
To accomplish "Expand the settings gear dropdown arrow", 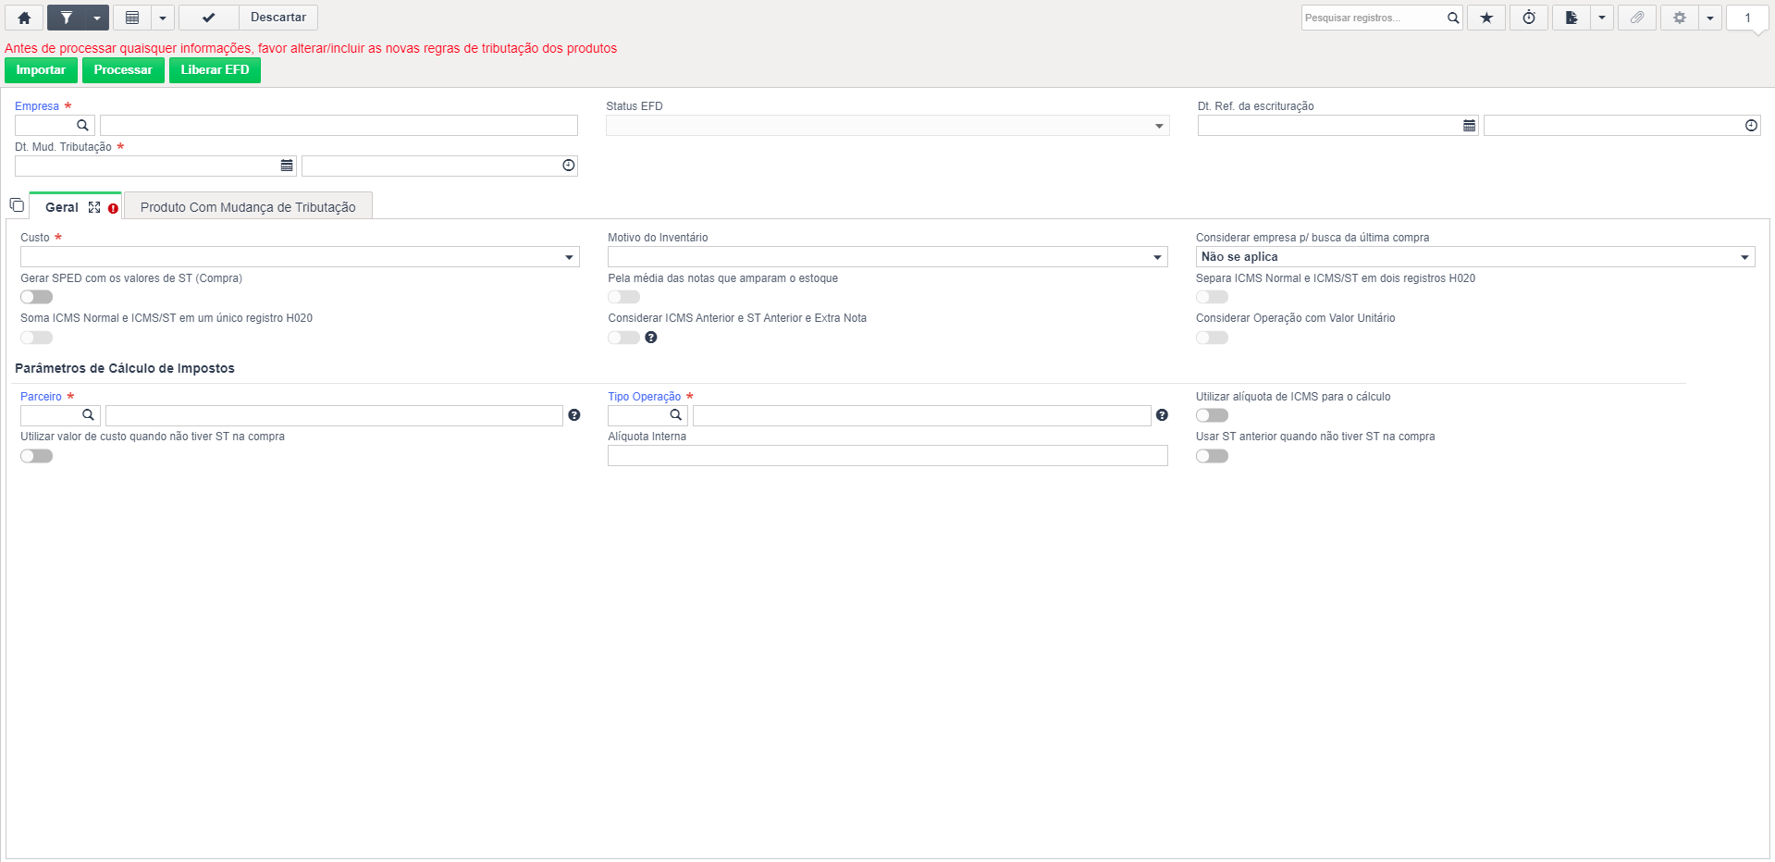I will click(1710, 18).
